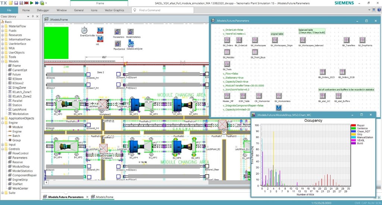382x205 pixels.
Task: Select the General ribbon tab
Action: tap(79, 10)
